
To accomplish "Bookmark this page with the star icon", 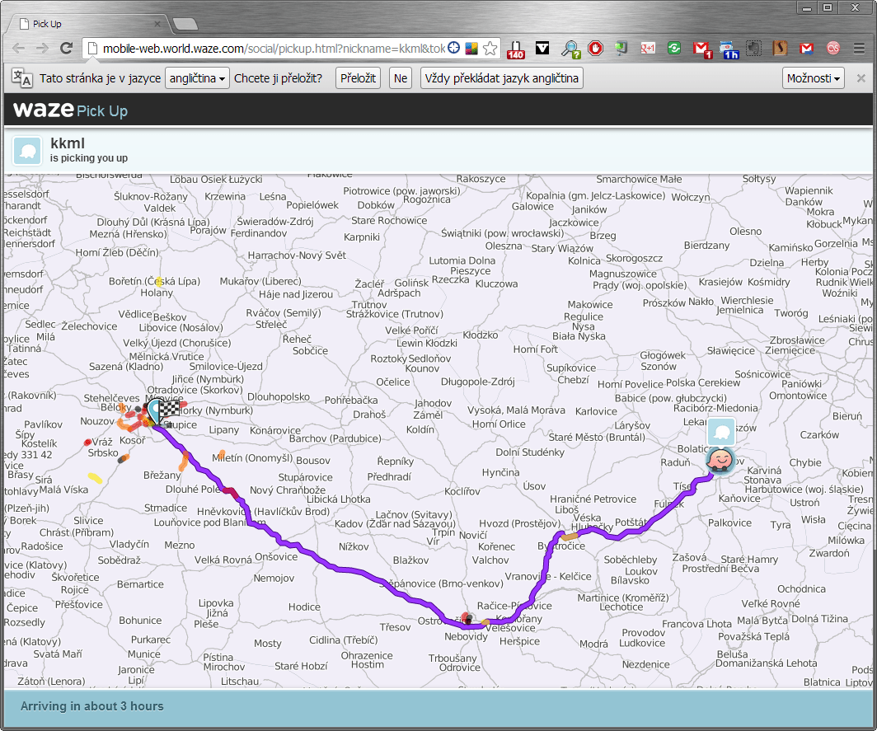I will (x=490, y=48).
